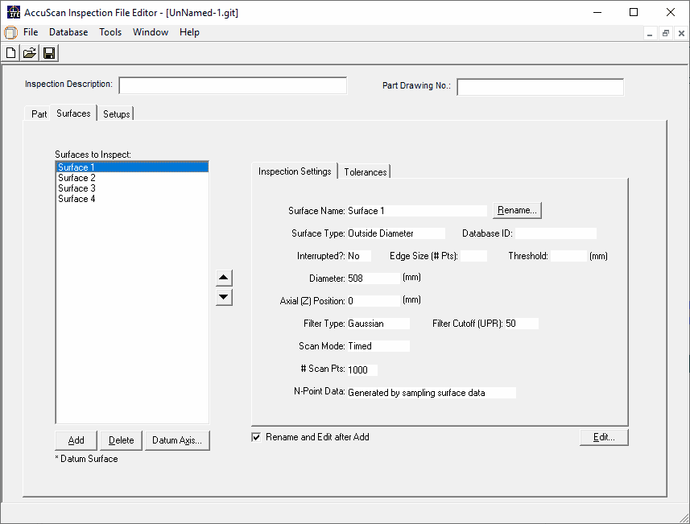Switch to the Tolerances tab
The width and height of the screenshot is (690, 524).
[365, 171]
